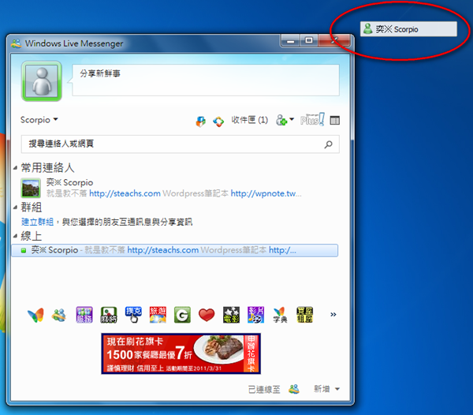Click the multicolor diamond sync icon
This screenshot has height=415, width=473.
tap(218, 122)
